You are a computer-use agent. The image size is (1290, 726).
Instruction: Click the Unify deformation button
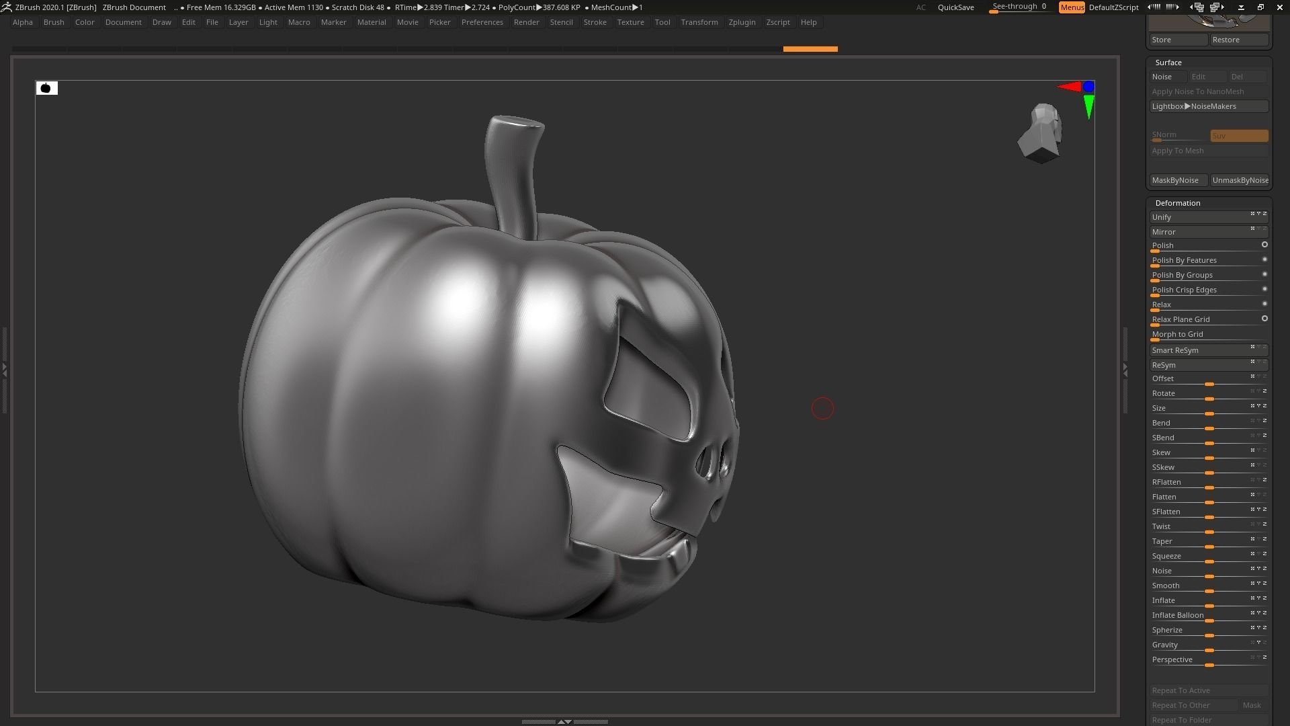coord(1209,217)
